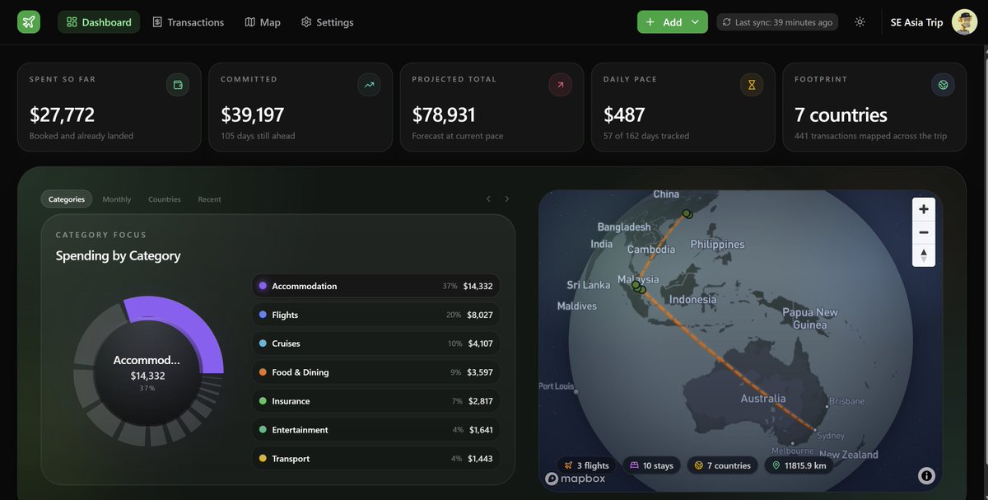Select the Food & Dining category row
The height and width of the screenshot is (500, 988).
point(375,372)
